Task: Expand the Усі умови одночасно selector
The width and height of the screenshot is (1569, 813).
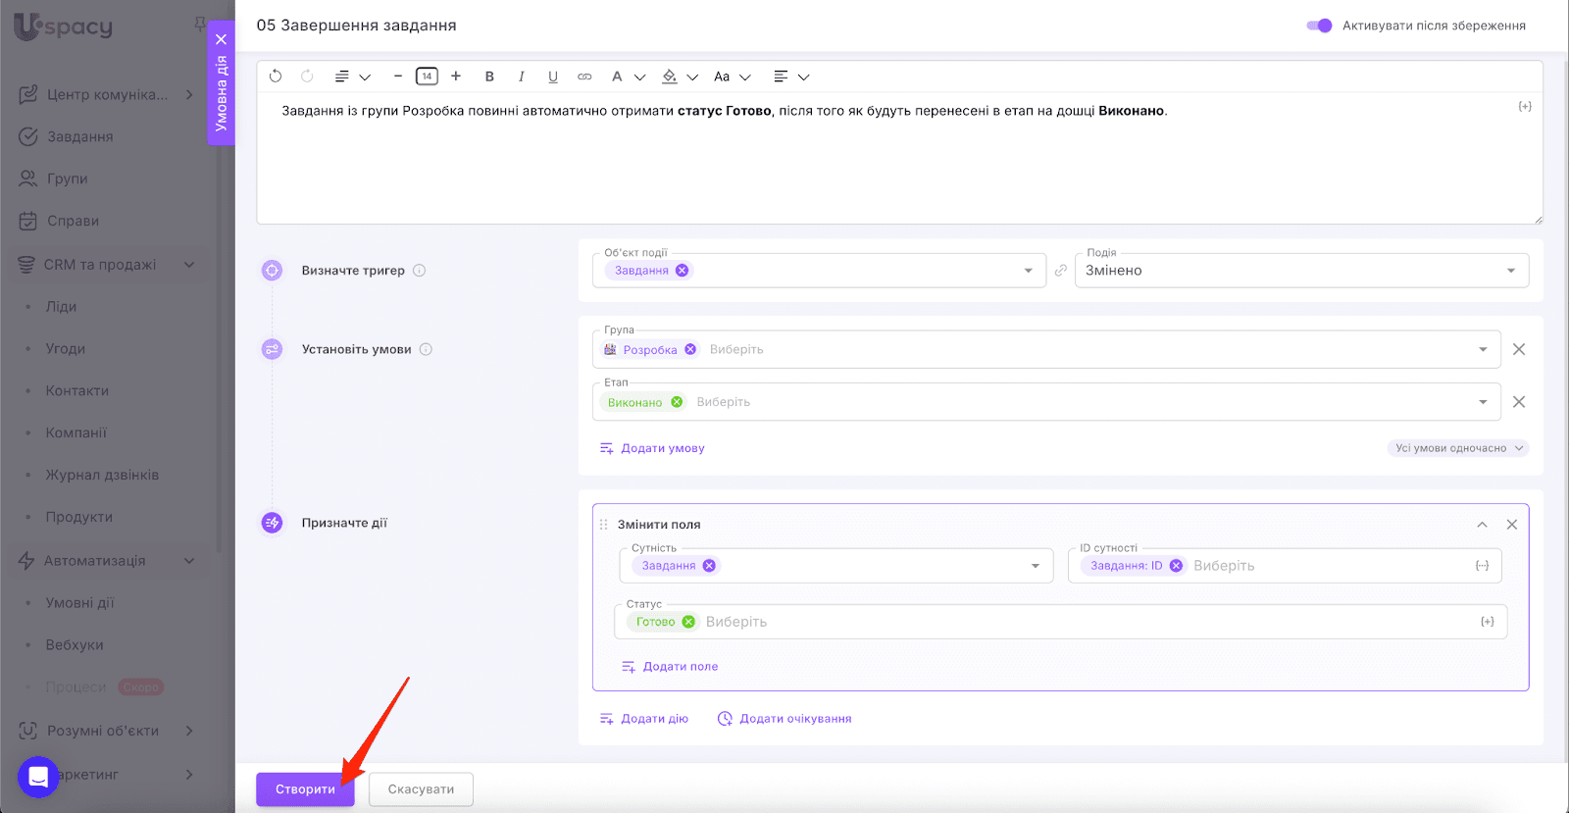Action: click(1459, 448)
